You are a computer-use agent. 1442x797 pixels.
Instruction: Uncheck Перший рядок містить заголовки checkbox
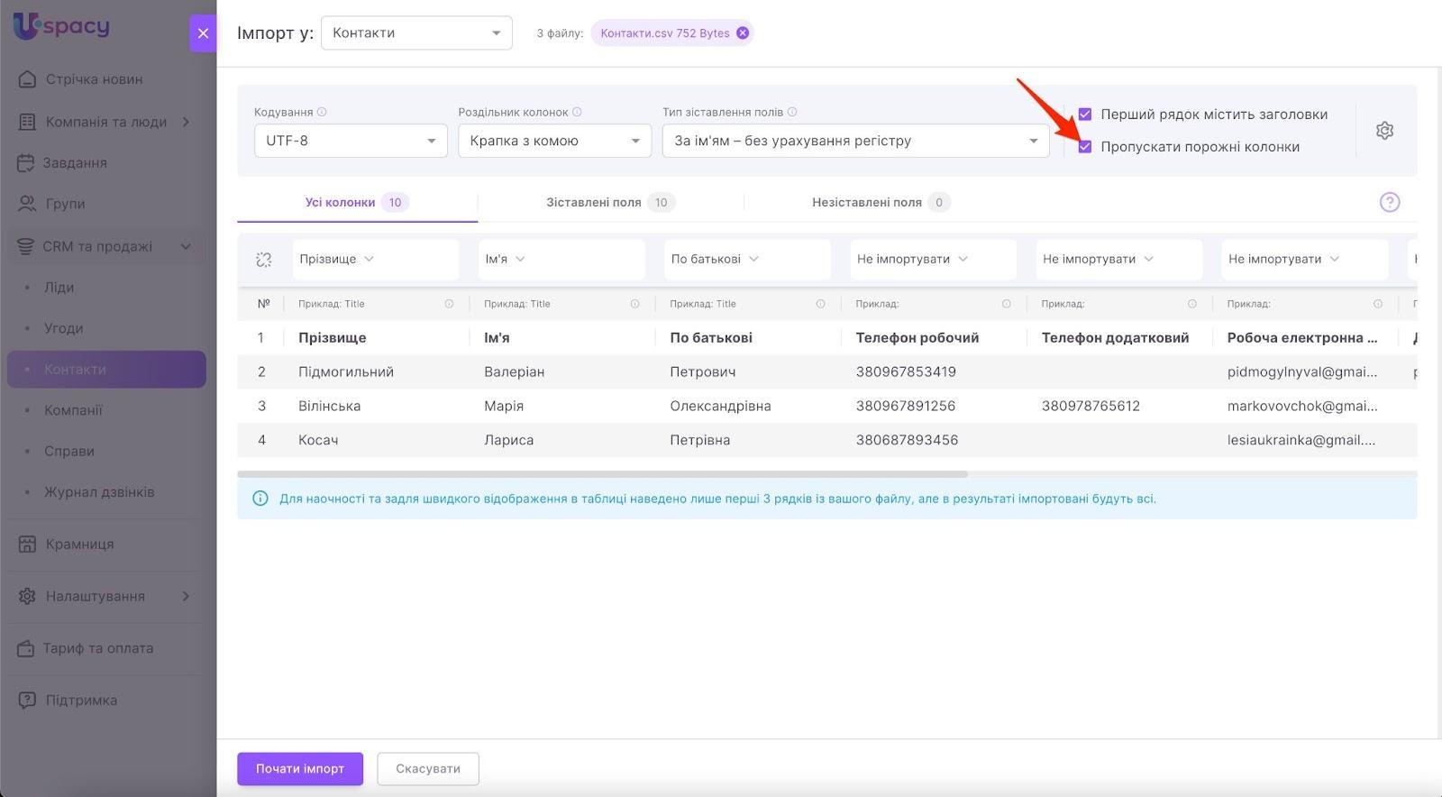(x=1085, y=115)
